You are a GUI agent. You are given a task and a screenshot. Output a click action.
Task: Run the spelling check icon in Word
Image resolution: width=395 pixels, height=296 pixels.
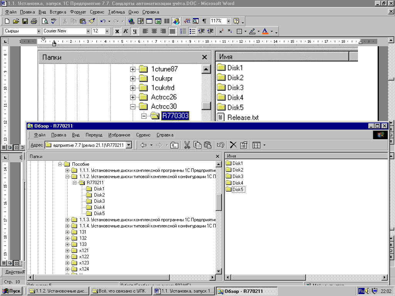click(54, 21)
